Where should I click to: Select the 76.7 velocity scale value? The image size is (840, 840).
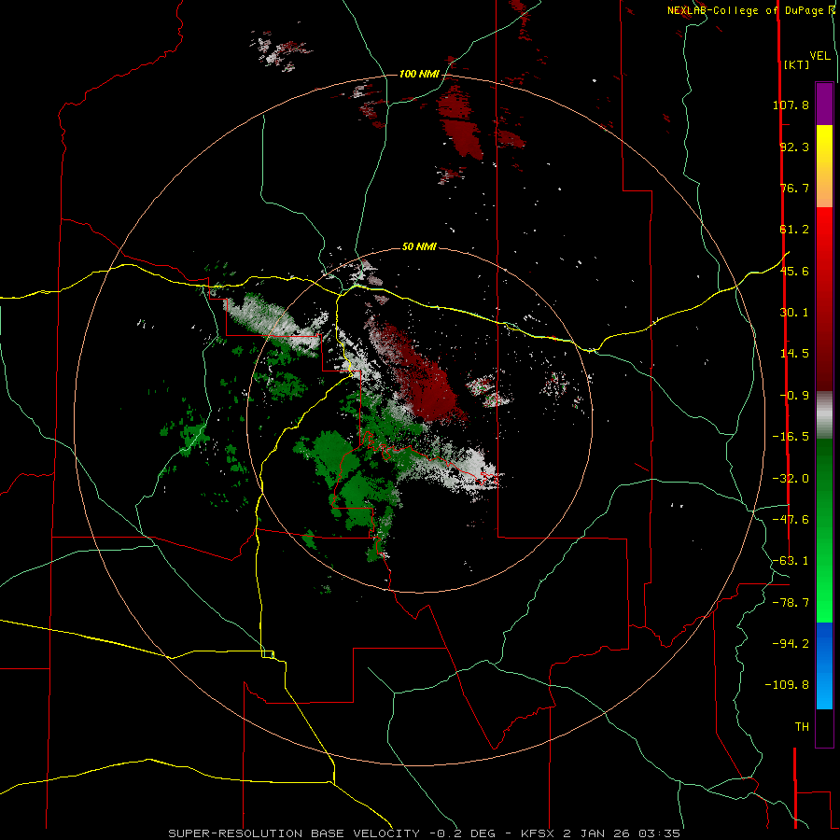[x=794, y=188]
